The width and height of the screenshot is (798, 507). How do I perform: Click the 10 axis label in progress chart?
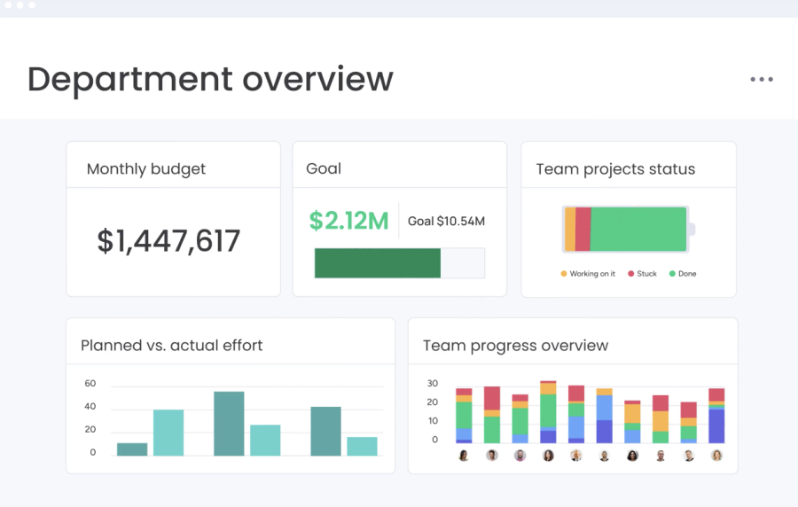click(x=433, y=420)
